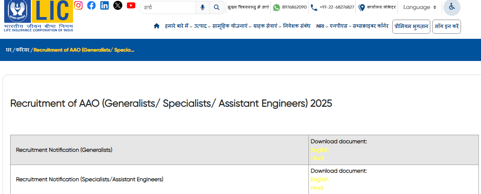481x194 pixels.
Task: Click the phone icon near +91-22-68276827
Action: [314, 7]
